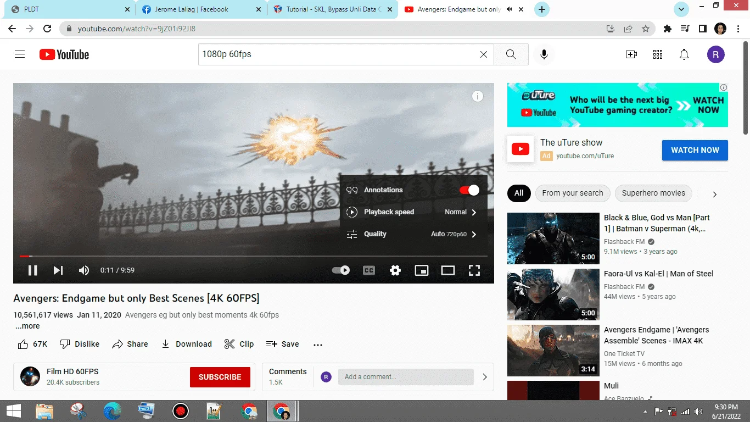750x422 pixels.
Task: Go back to the previous page
Action: 12,29
